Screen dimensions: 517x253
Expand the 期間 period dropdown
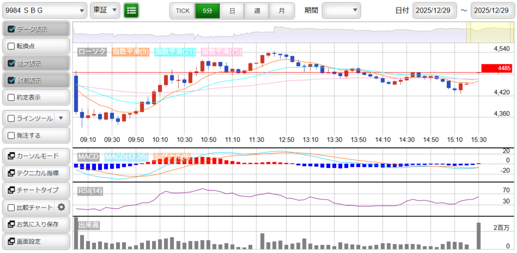point(341,10)
